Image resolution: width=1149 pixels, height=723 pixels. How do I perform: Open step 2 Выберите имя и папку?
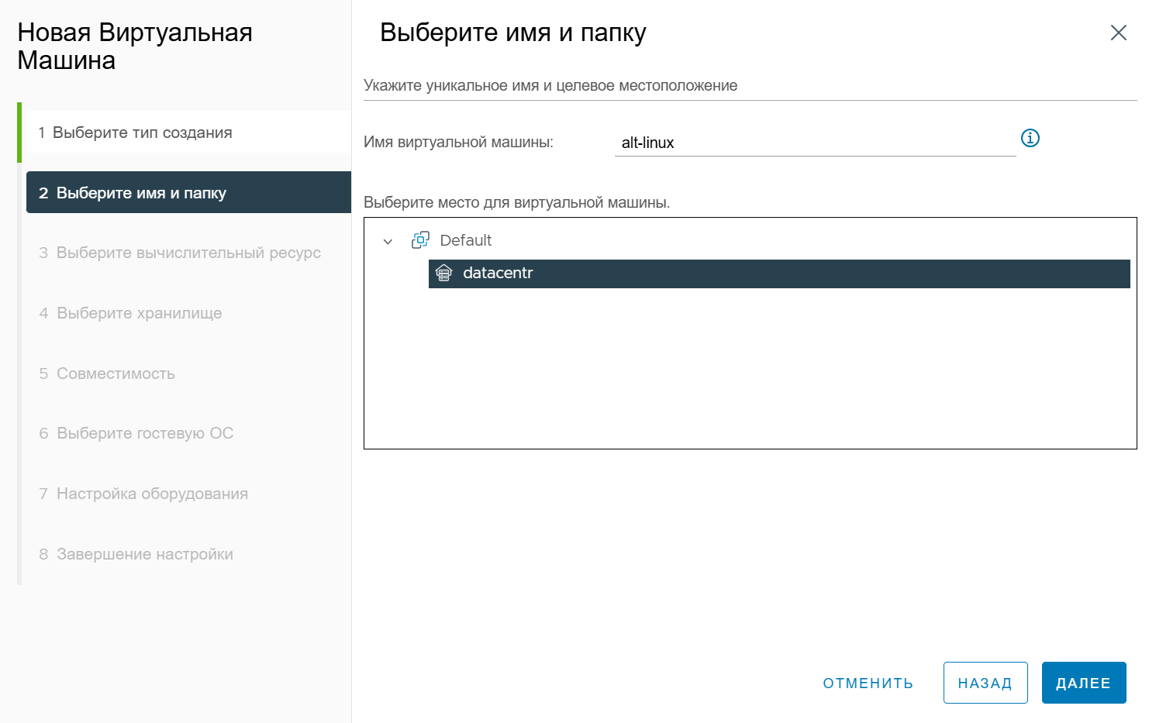(188, 192)
